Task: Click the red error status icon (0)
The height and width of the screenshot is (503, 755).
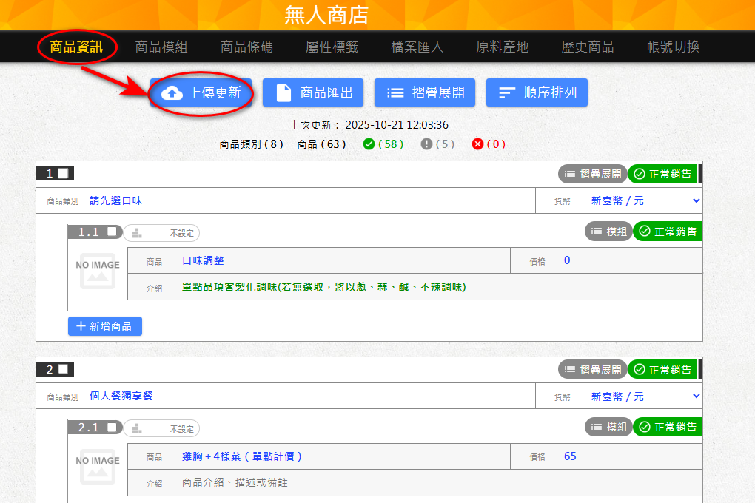Action: coord(477,144)
